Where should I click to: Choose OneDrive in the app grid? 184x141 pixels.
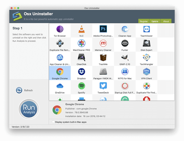60,86
